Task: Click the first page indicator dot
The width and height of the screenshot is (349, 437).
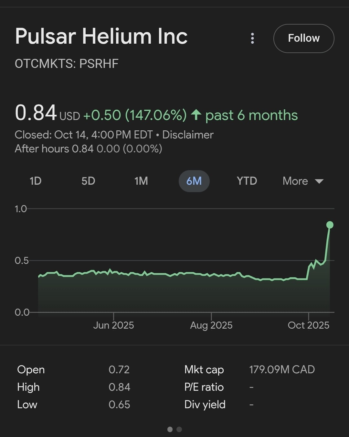Action: coord(170,429)
